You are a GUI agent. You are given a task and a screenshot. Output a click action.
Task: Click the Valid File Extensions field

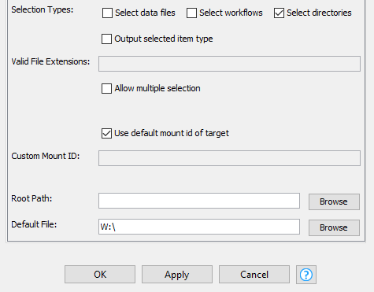click(229, 64)
